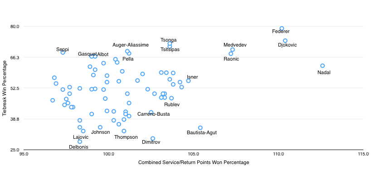Select the Seppi data point
Screen dimensions: 371x188
(x=63, y=52)
